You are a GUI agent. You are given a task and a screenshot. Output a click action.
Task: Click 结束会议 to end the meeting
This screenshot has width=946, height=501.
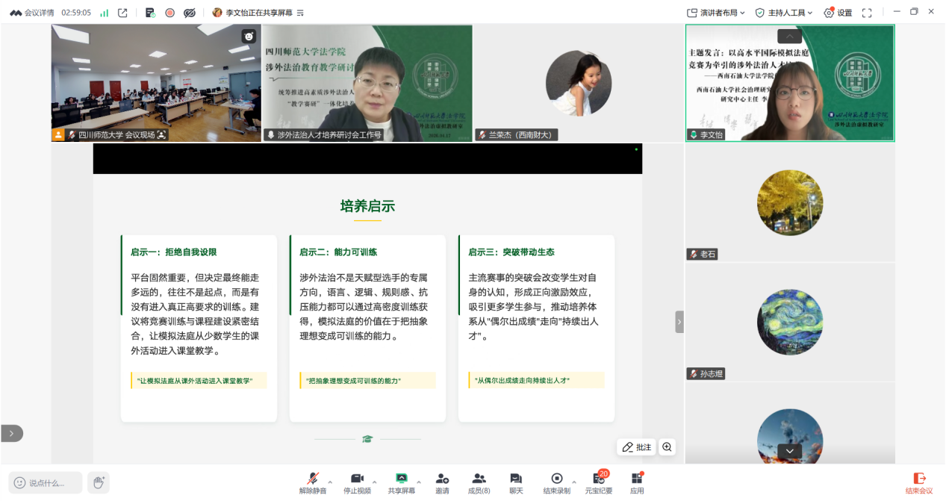(919, 482)
